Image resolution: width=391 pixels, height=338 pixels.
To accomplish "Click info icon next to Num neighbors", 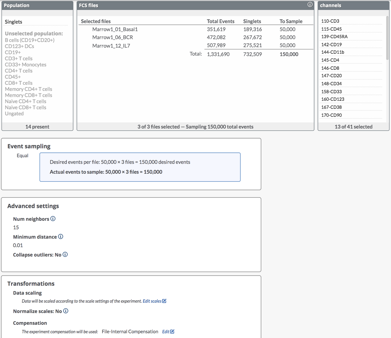I will tap(53, 219).
